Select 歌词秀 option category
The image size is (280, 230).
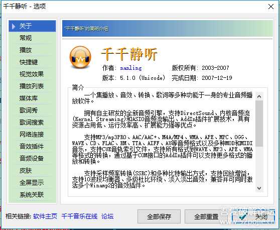click(x=29, y=110)
